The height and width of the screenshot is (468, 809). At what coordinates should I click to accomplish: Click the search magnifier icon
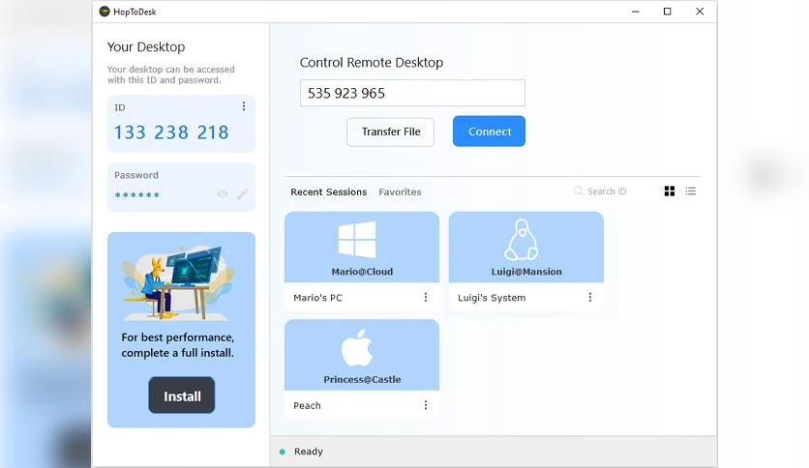pyautogui.click(x=578, y=190)
